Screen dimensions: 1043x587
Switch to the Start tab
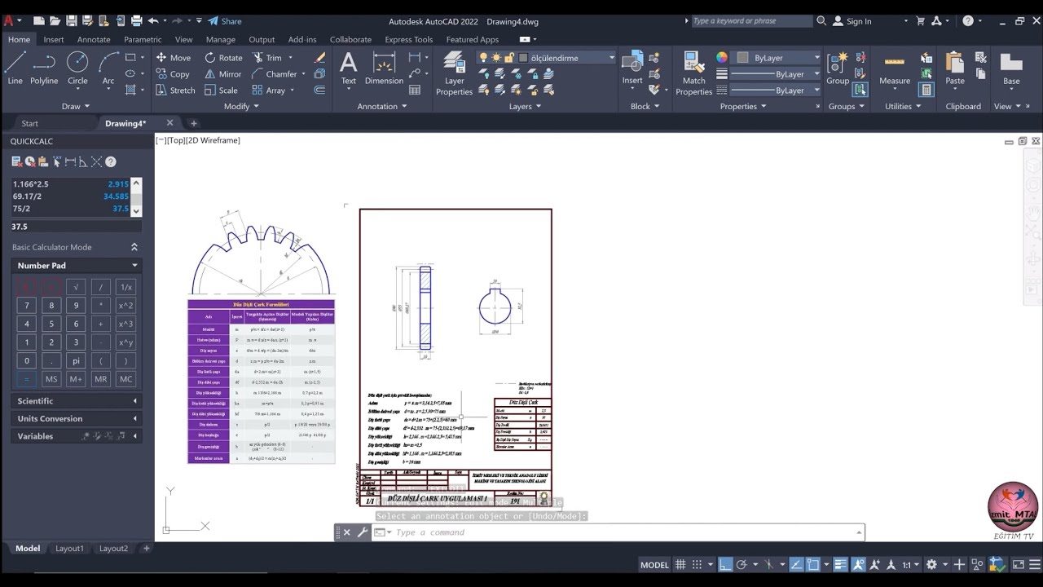click(29, 123)
